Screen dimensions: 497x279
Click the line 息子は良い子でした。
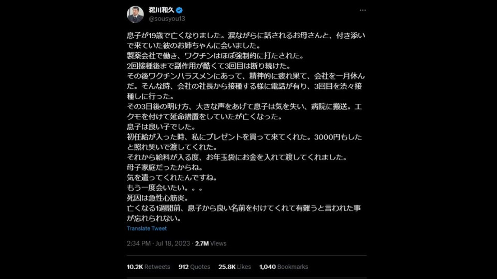[162, 127]
